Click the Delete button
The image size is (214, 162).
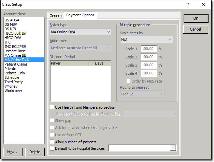(34, 152)
